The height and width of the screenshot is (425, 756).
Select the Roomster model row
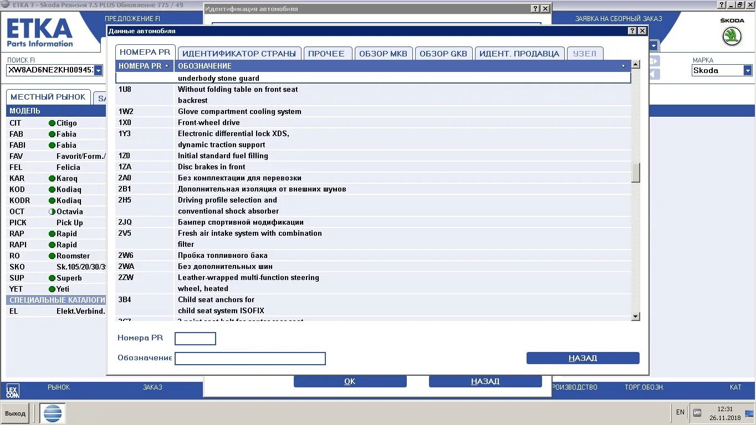(x=56, y=256)
